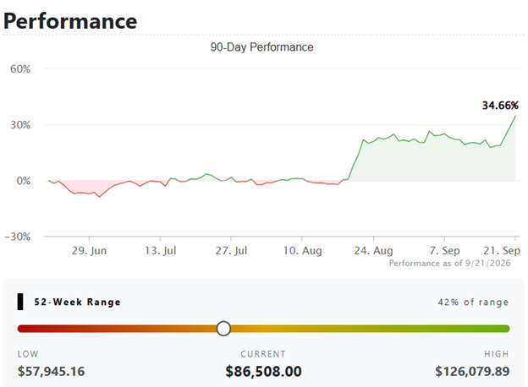Click the 42% of range text
Image resolution: width=528 pixels, height=387 pixels.
[x=473, y=302]
